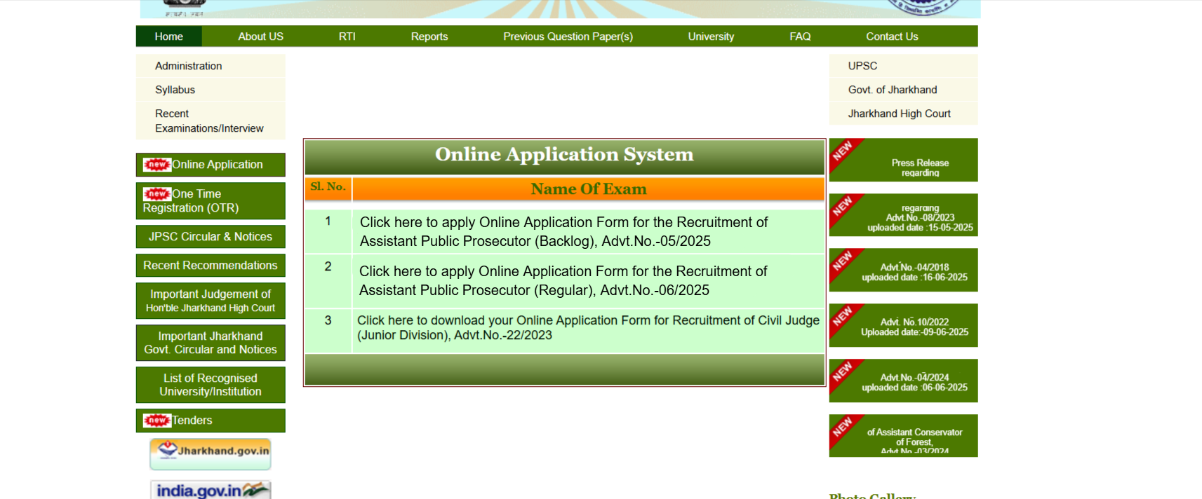This screenshot has width=1202, height=499.
Task: Download Civil Judge Junior Division application form
Action: tap(587, 327)
